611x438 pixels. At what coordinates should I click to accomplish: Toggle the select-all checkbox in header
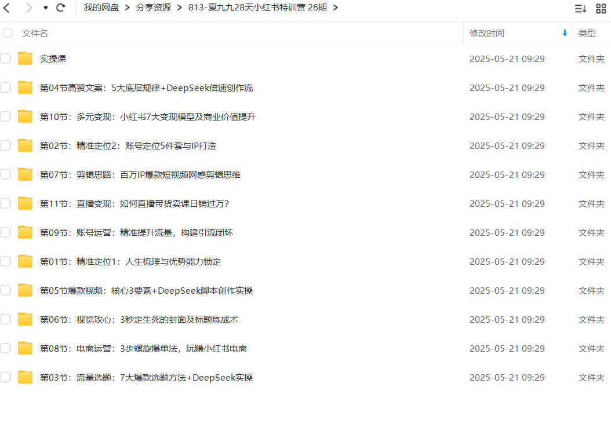pos(8,32)
